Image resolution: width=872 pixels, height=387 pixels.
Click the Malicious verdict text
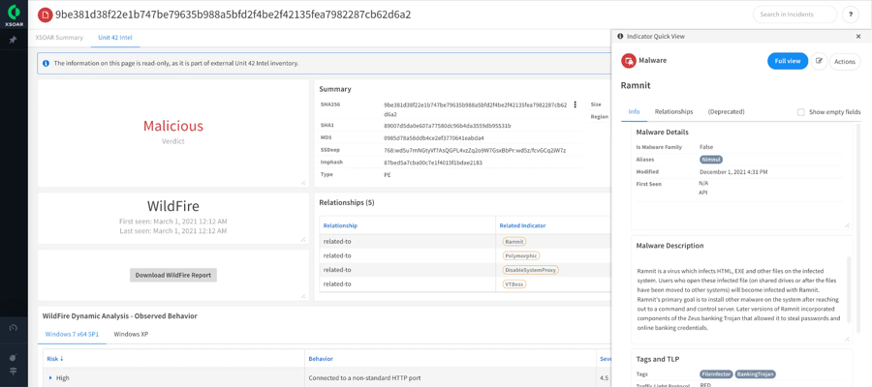pos(173,126)
